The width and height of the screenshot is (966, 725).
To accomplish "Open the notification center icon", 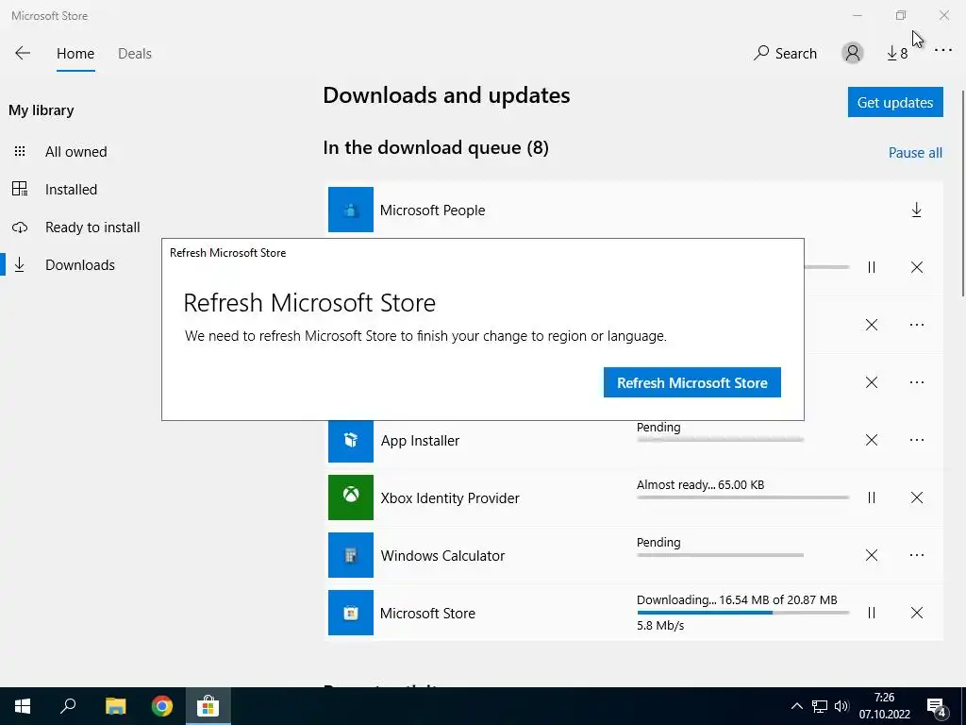I will click(x=937, y=706).
